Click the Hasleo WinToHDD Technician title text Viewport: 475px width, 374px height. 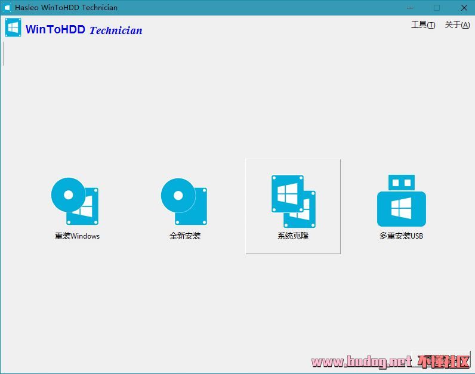coord(66,8)
